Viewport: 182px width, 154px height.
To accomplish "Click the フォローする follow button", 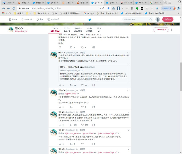I will 161,29.
